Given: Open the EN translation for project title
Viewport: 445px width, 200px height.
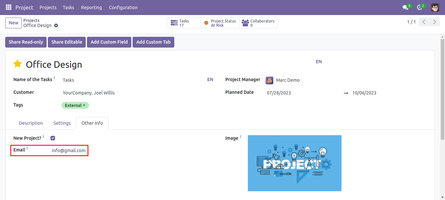Looking at the screenshot, I should (x=319, y=62).
